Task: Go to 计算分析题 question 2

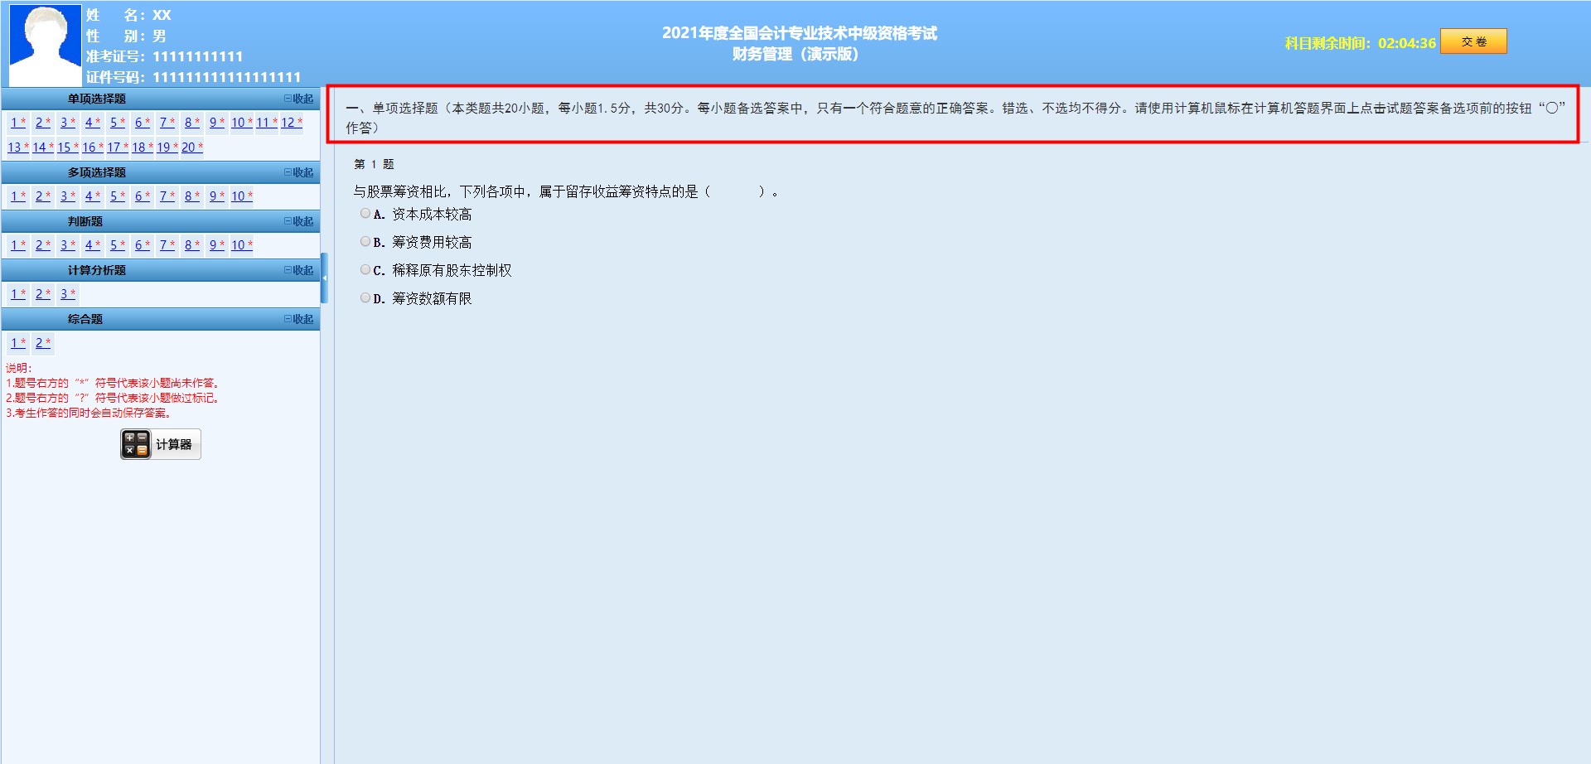Action: click(x=43, y=294)
